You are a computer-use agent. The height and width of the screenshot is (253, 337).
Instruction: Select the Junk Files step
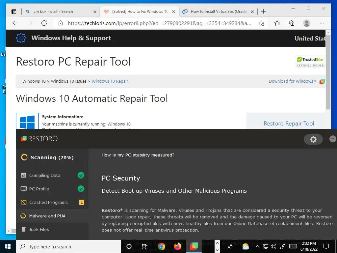(52, 229)
